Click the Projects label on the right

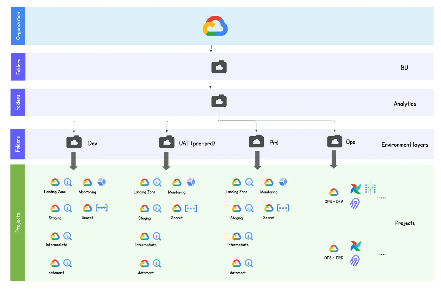point(405,223)
